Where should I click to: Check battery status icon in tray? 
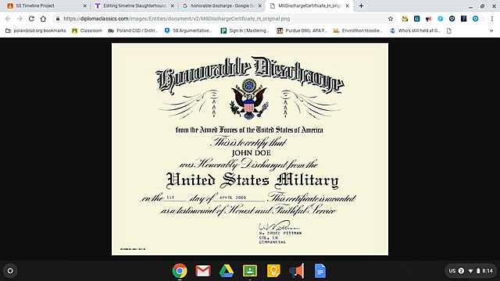(478, 271)
